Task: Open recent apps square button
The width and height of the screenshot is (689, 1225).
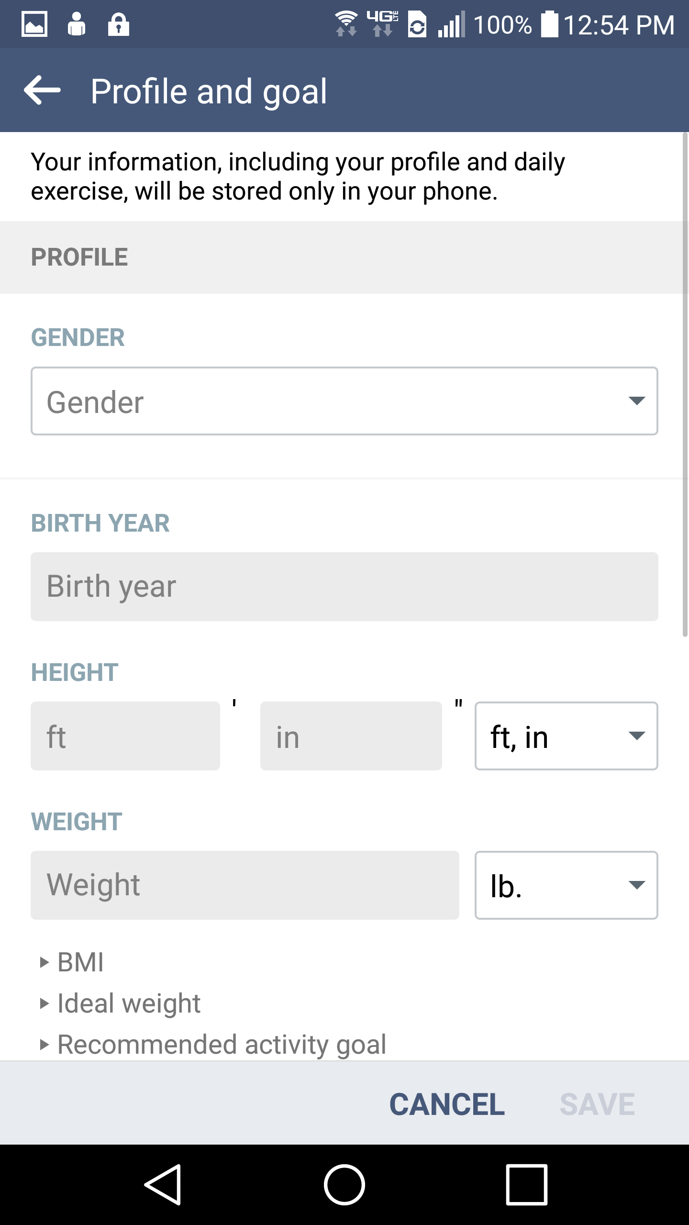Action: (x=526, y=1185)
